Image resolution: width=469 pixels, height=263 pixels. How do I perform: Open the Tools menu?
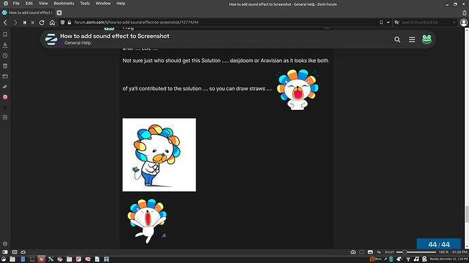point(85,3)
